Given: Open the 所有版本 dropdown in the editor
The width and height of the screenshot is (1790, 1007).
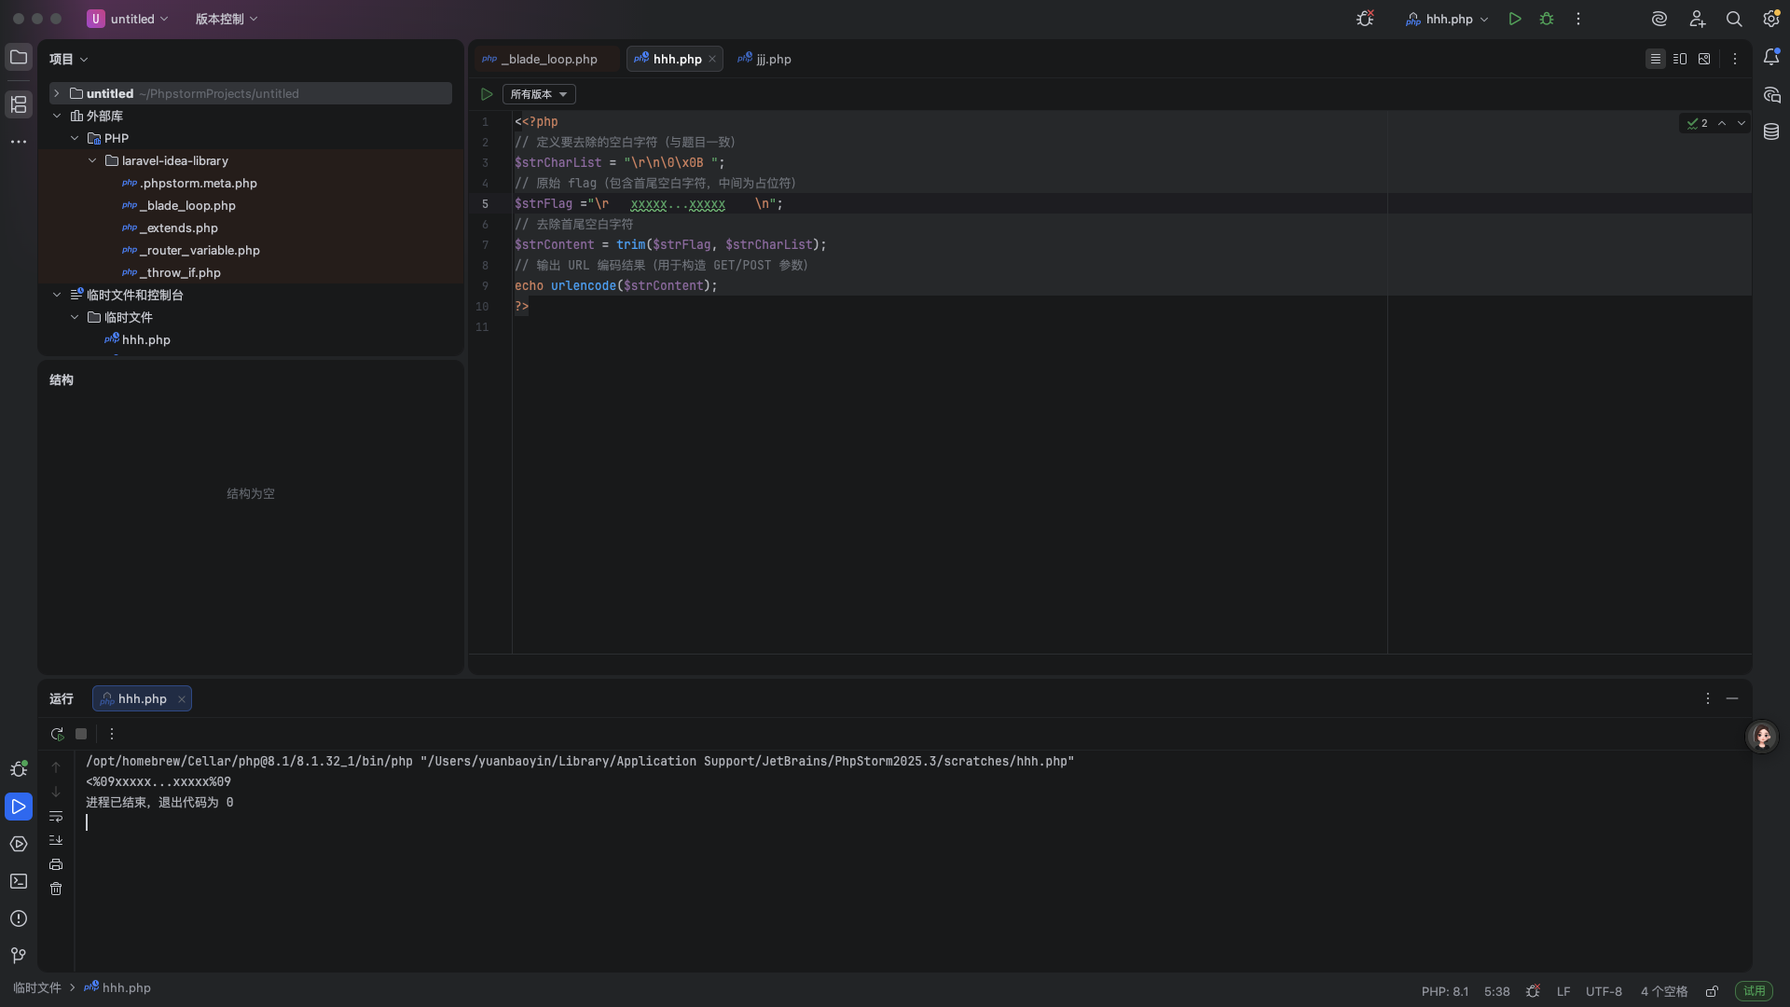Looking at the screenshot, I should [539, 94].
